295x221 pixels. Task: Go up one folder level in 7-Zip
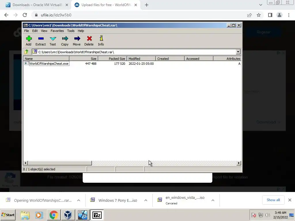pyautogui.click(x=27, y=52)
